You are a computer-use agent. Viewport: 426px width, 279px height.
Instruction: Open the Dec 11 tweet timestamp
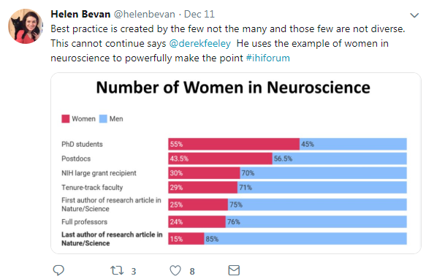199,14
